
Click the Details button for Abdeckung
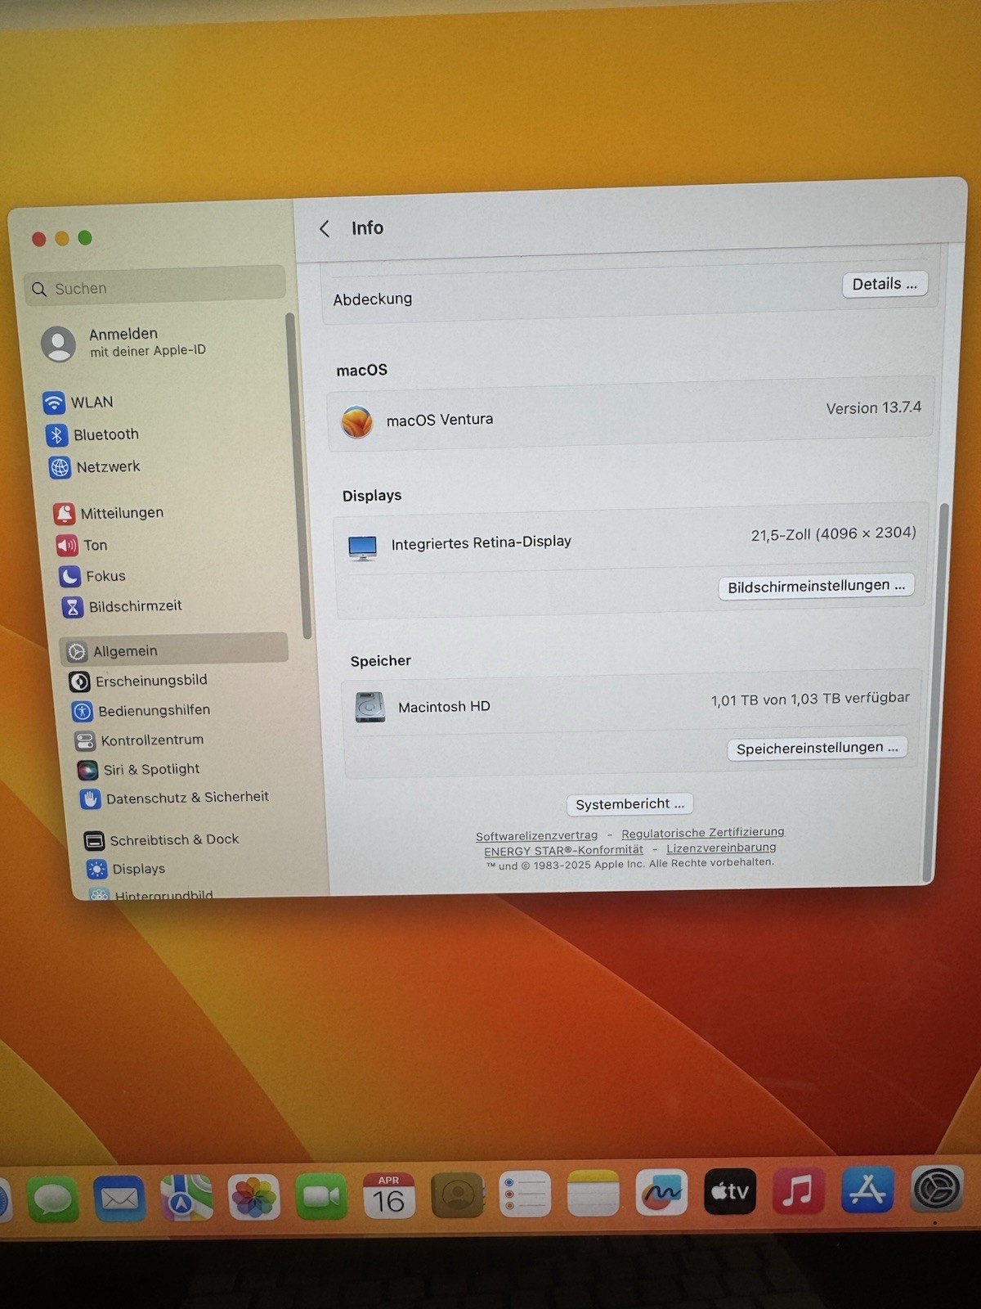[885, 284]
